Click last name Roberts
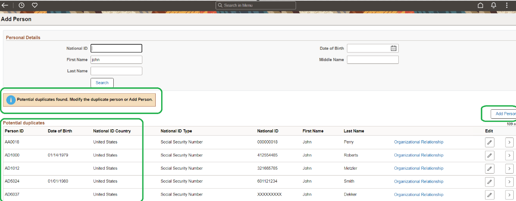 [351, 155]
